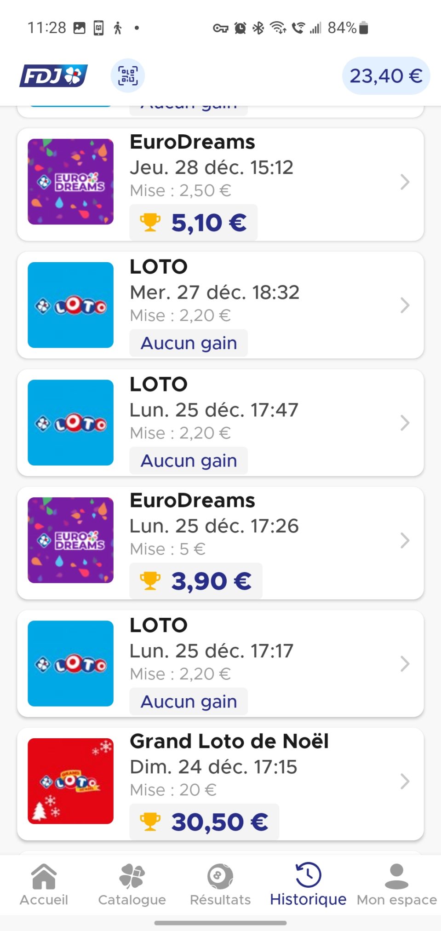The image size is (441, 931).
Task: Select the Historique clock icon
Action: point(308,875)
